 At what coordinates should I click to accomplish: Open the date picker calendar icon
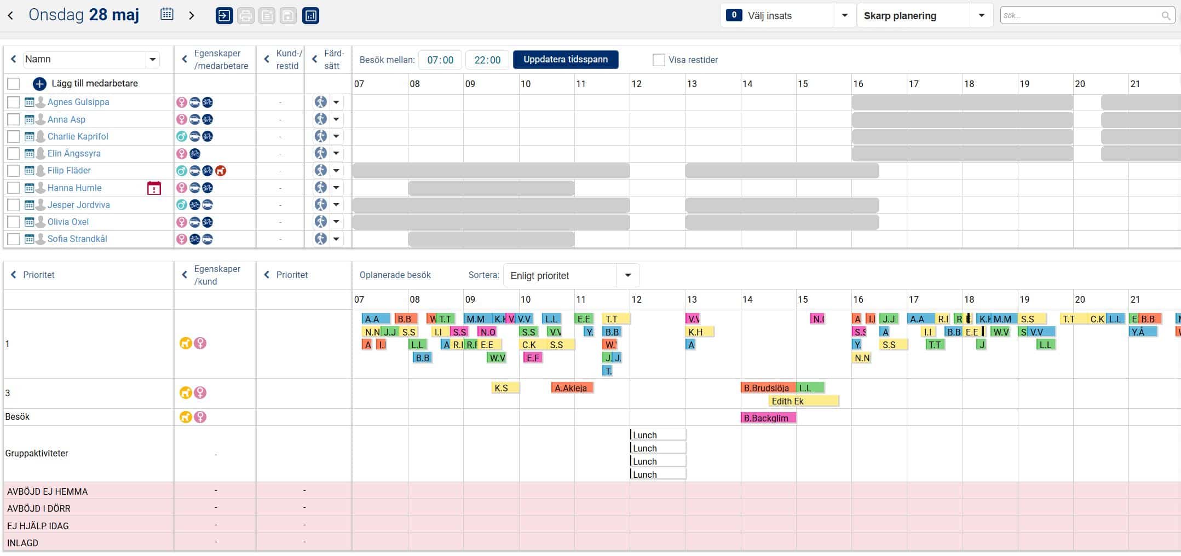click(x=167, y=15)
